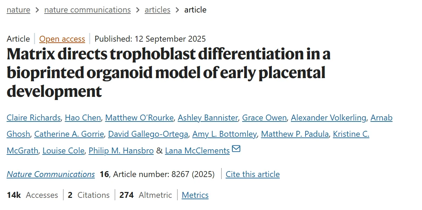Click author Grace Owen

[x=264, y=118]
